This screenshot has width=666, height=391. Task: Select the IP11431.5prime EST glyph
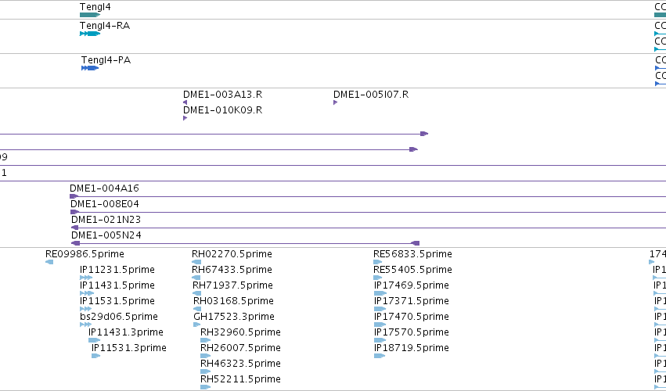(87, 293)
